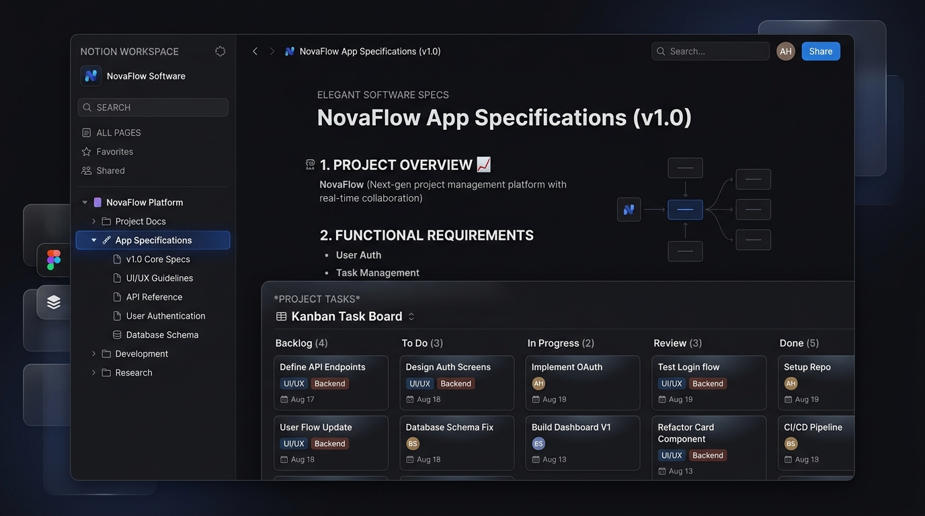925x516 pixels.
Task: Click the Backlog (4) column header
Action: [301, 343]
